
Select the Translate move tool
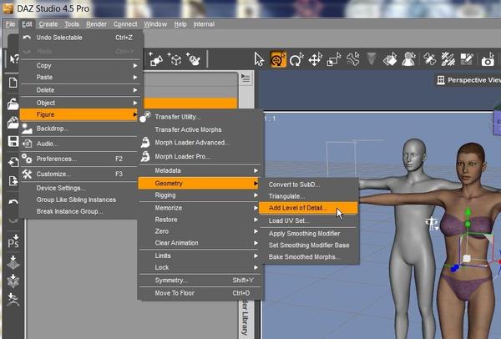pyautogui.click(x=315, y=60)
